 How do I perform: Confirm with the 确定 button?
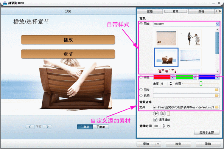pos(178,144)
